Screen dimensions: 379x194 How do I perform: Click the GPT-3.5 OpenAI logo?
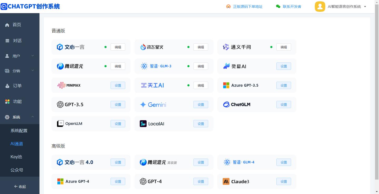[x=60, y=104]
